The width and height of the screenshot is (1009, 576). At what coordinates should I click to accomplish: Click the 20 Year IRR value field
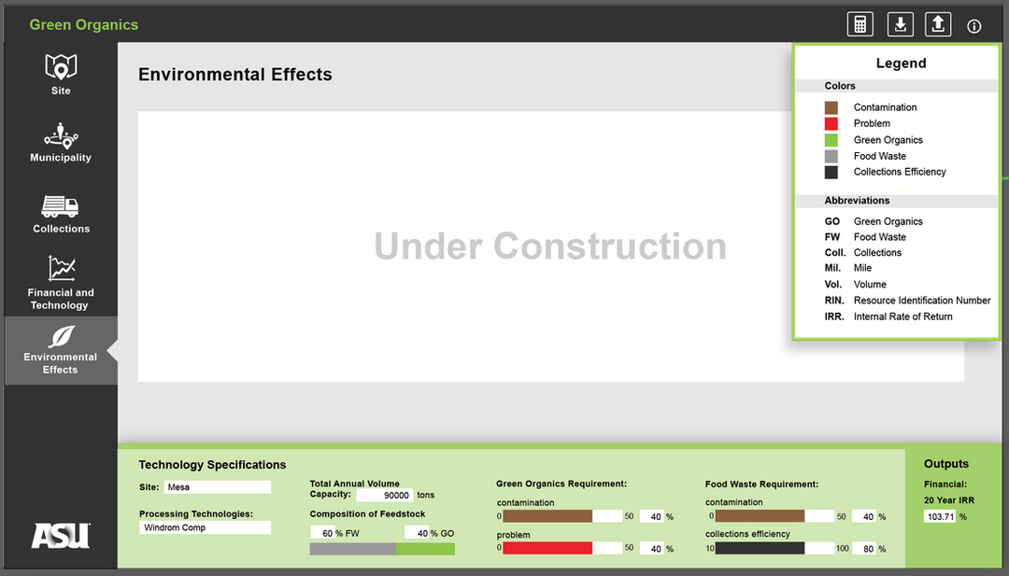click(x=940, y=516)
